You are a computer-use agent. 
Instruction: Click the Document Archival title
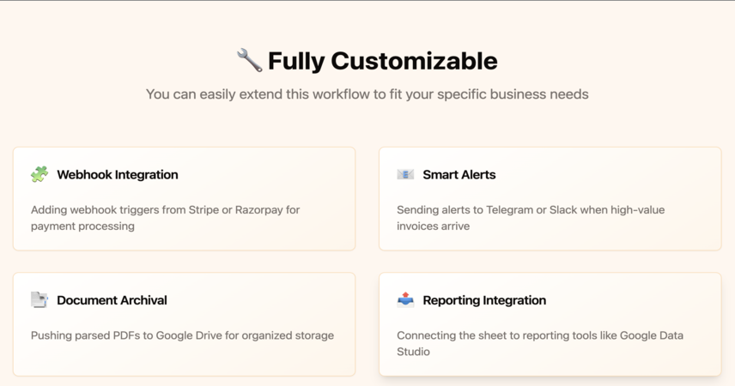(112, 300)
